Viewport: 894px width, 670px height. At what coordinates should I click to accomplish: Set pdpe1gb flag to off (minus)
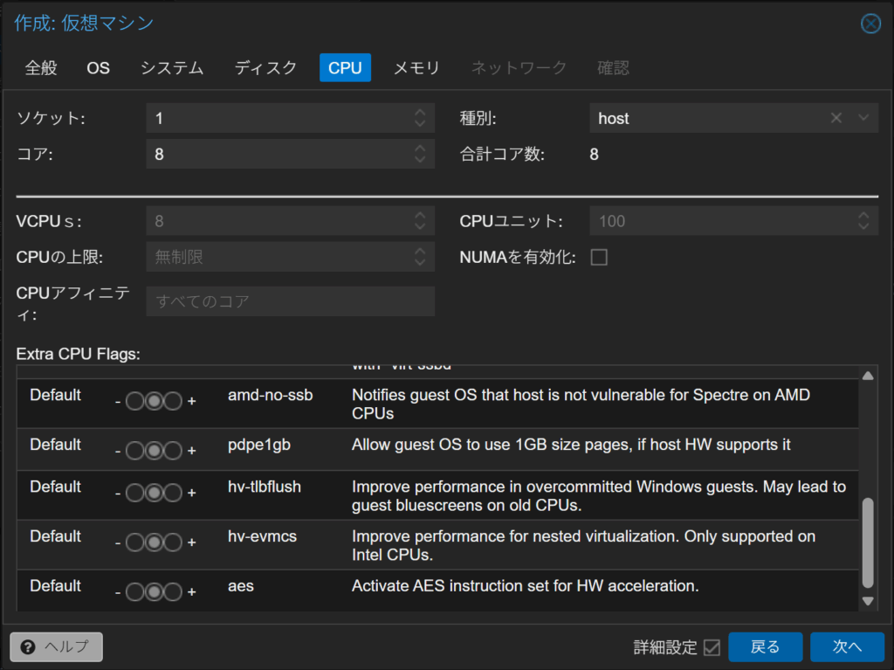(x=134, y=451)
